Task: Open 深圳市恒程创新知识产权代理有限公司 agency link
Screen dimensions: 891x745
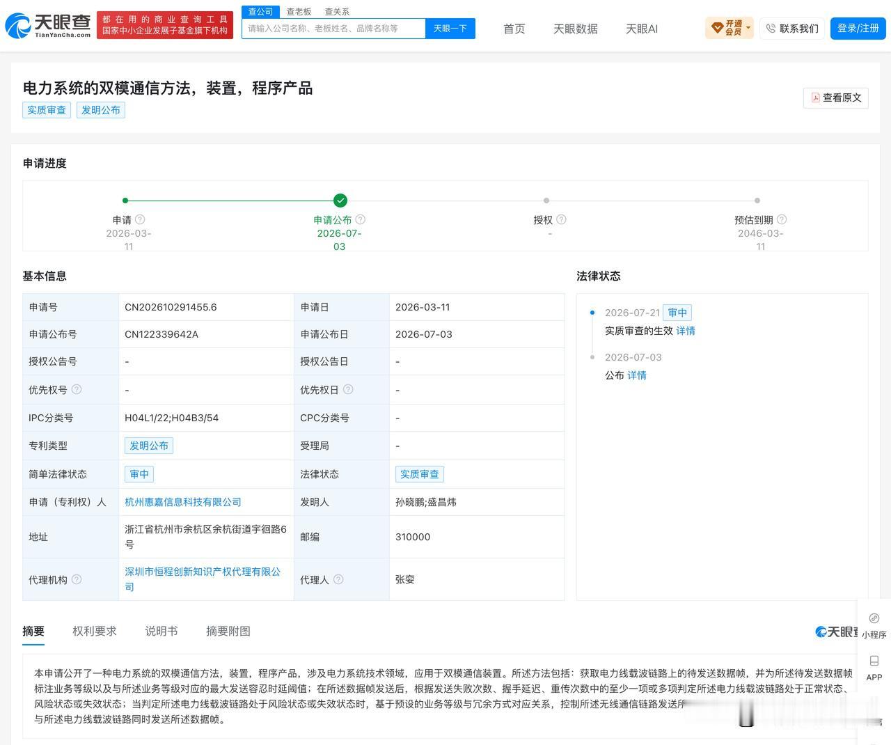Action: [x=203, y=579]
